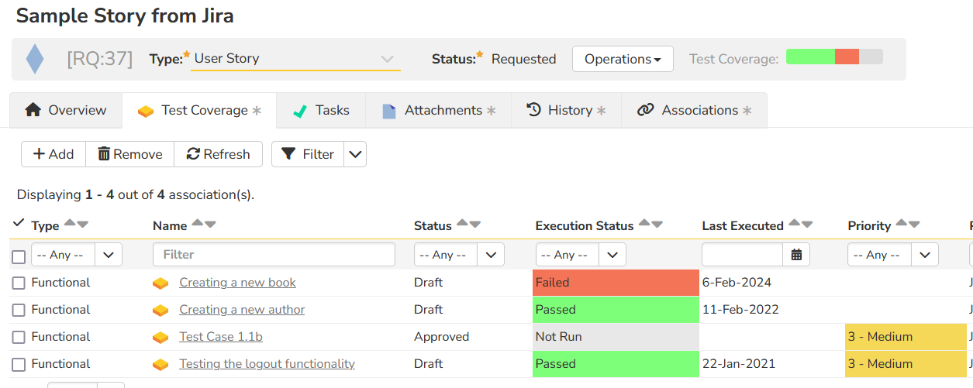Open the Filter button's dropdown arrow
The height and width of the screenshot is (388, 973).
(355, 154)
